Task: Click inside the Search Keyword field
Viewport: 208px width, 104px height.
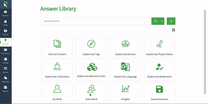Action: 96,21
